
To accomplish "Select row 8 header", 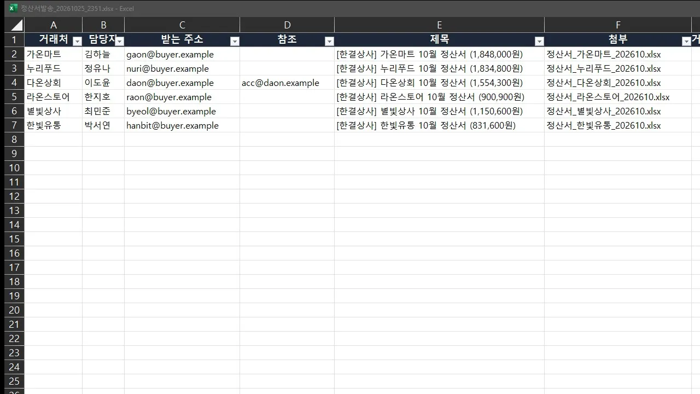I will tap(14, 140).
